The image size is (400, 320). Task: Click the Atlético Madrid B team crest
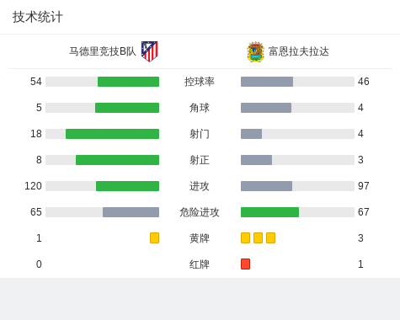click(150, 51)
